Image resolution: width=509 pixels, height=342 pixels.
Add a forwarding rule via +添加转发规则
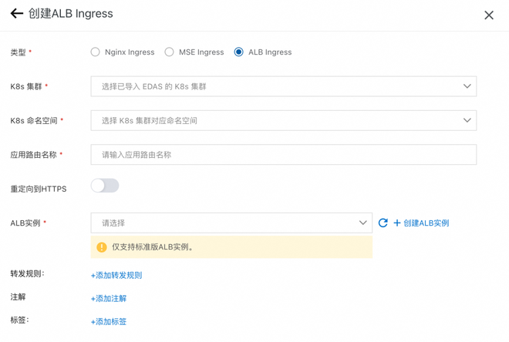pos(116,275)
